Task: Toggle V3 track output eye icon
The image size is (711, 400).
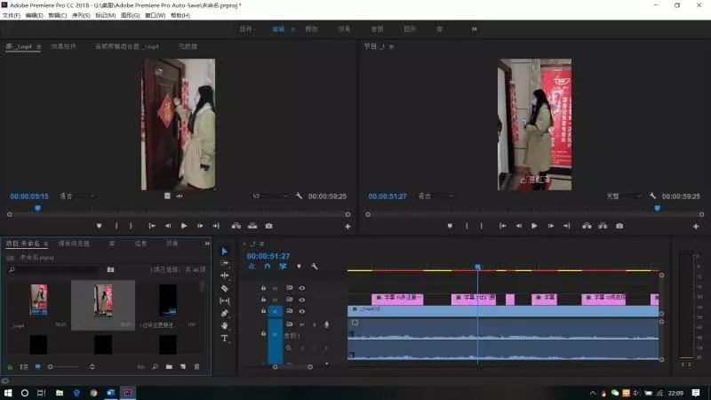Action: (x=302, y=288)
